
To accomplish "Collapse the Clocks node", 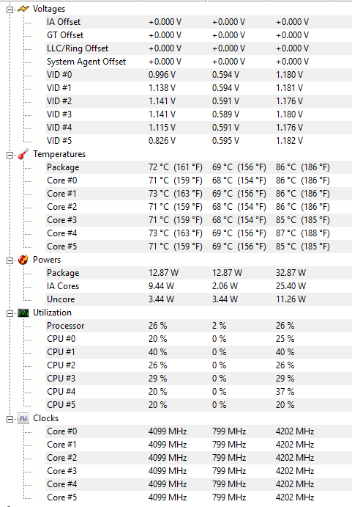I will click(10, 419).
